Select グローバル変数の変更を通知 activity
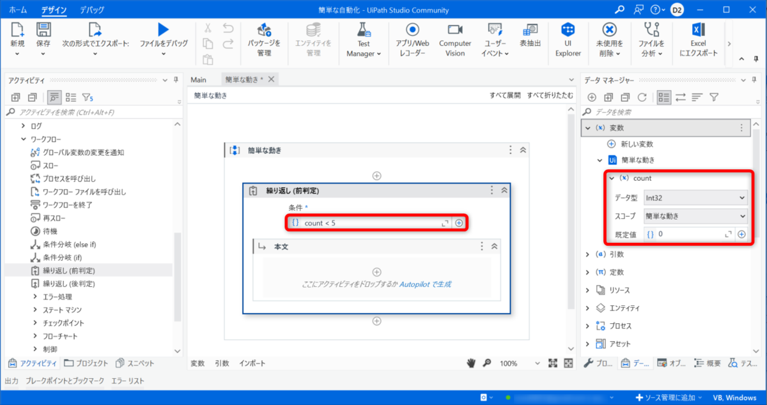The image size is (767, 405). 83,152
